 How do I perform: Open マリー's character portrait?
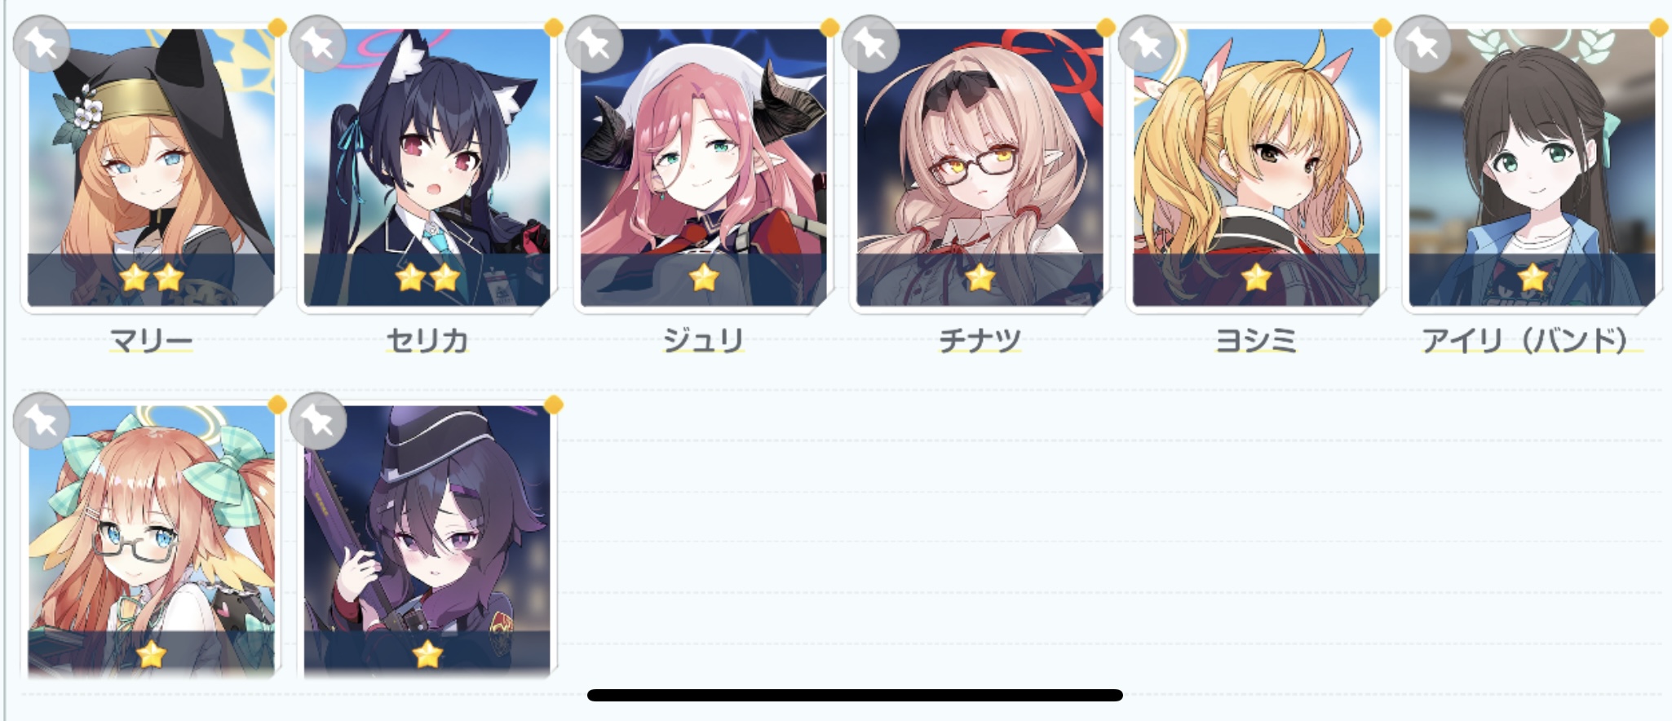click(151, 167)
